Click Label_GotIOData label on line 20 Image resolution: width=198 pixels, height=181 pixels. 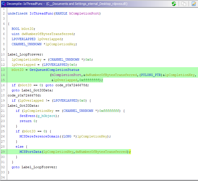click(x=23, y=106)
